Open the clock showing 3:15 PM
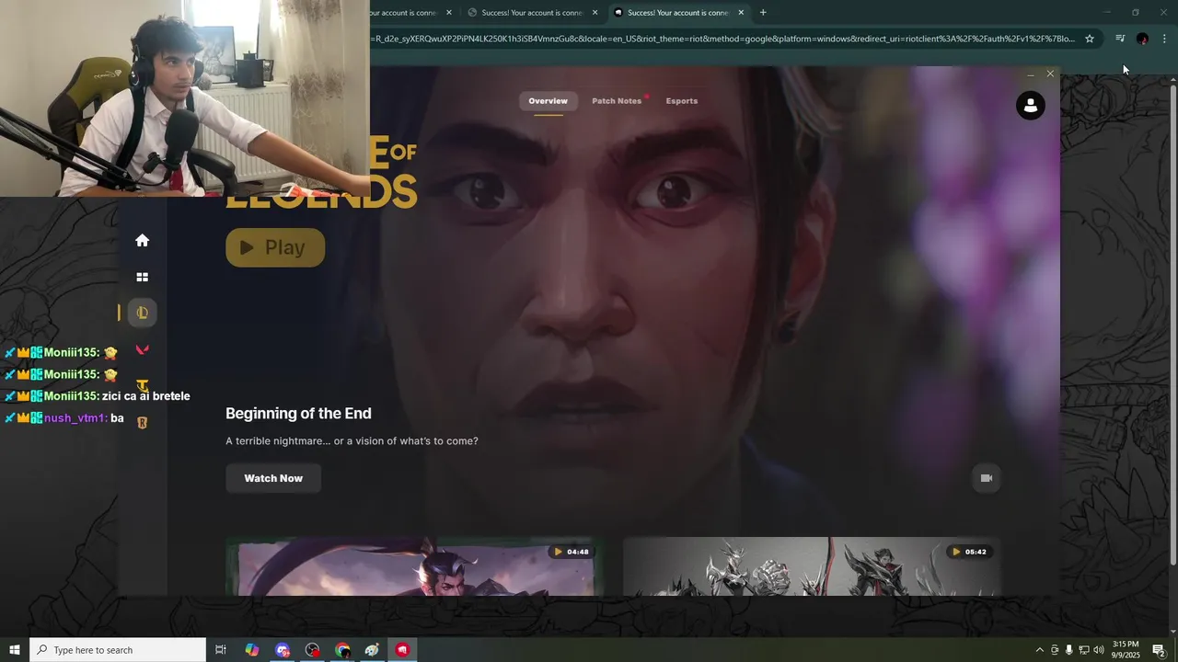Screen dimensions: 1178x662 coord(1126,650)
